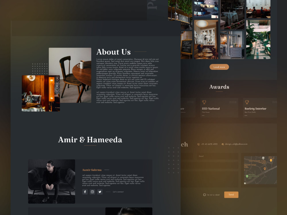
Task: Click the Send button
Action: click(231, 195)
